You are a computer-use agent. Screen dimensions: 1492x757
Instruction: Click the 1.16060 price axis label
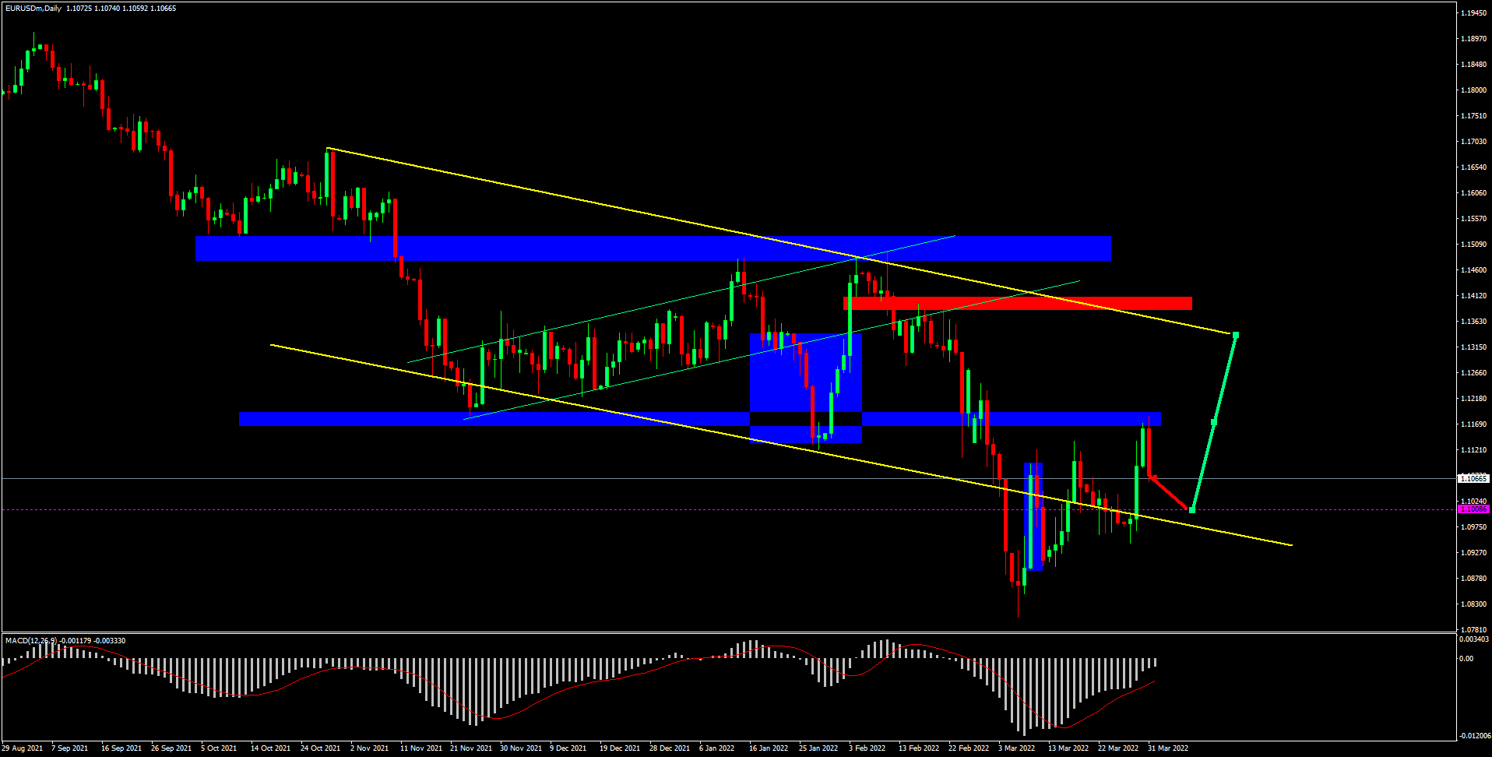pyautogui.click(x=1474, y=193)
